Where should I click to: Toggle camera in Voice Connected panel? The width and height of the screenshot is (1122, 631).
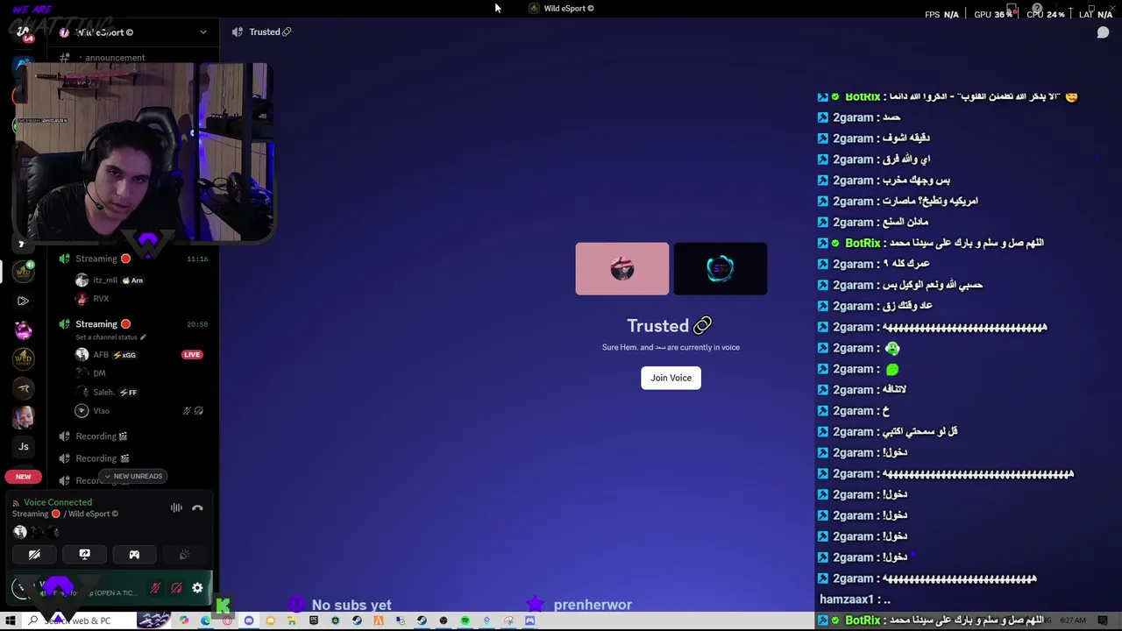(x=34, y=555)
